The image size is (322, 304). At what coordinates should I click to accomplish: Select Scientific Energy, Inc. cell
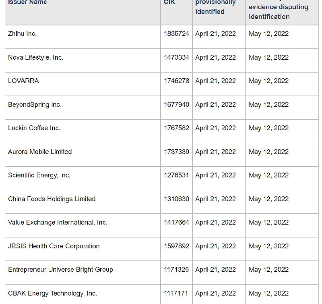tap(39, 175)
